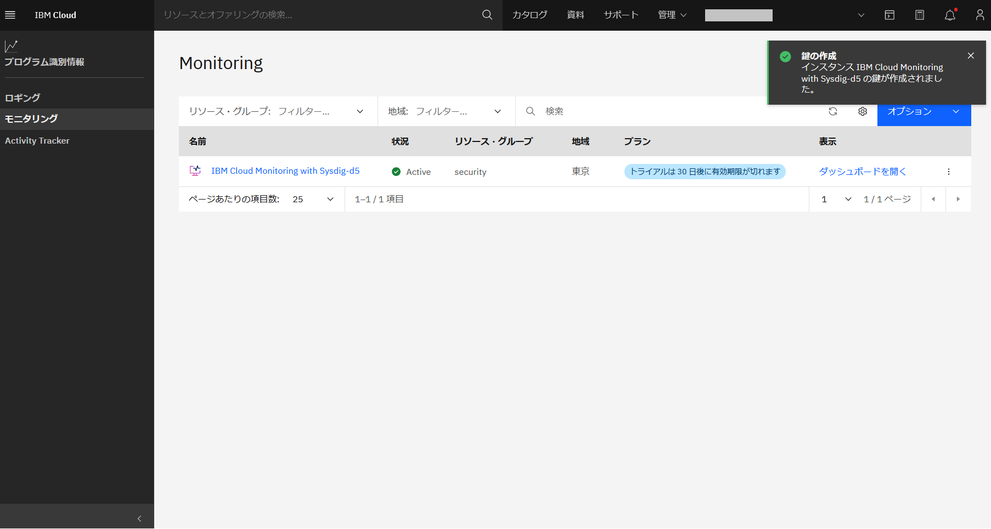The width and height of the screenshot is (991, 529).
Task: Open the Options dropdown button
Action: pos(924,111)
